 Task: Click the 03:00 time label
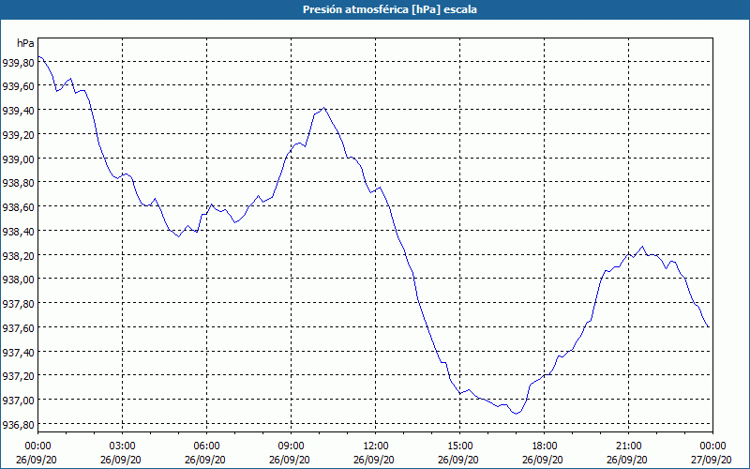[123, 446]
